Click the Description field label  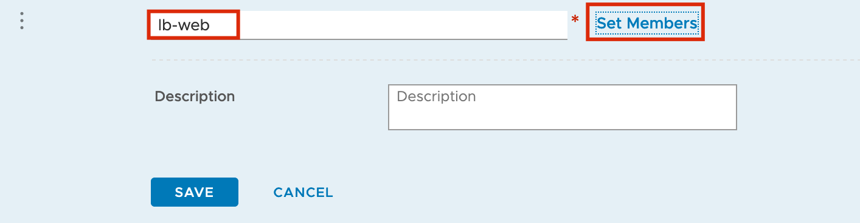195,96
